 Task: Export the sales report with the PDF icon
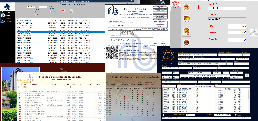63,11
